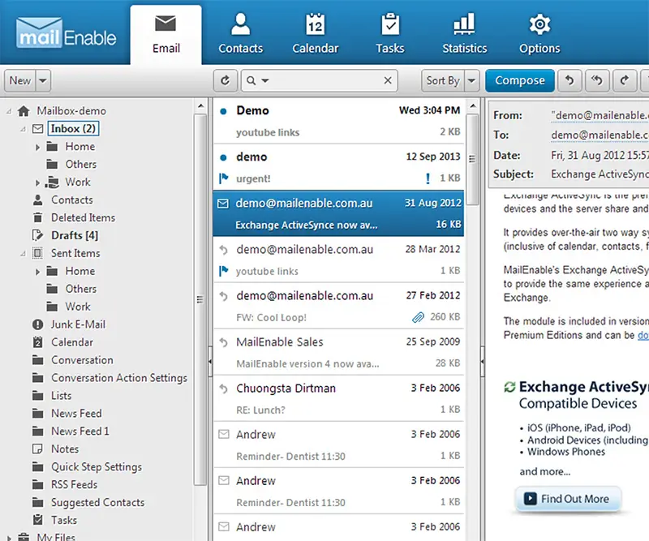Click the attachment icon on FW: Cool Loop!
This screenshot has height=541, width=649.
tap(418, 317)
